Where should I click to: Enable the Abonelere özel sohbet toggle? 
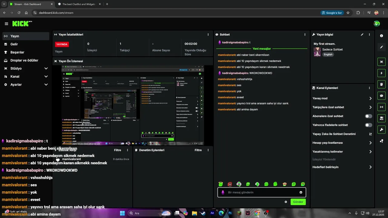point(368,116)
